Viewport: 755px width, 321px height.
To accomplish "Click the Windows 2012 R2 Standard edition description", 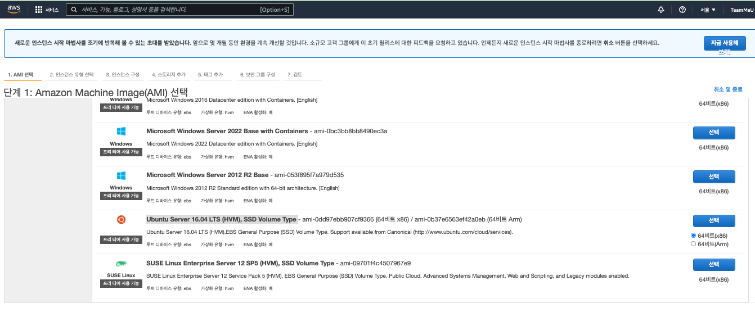I will [x=243, y=188].
